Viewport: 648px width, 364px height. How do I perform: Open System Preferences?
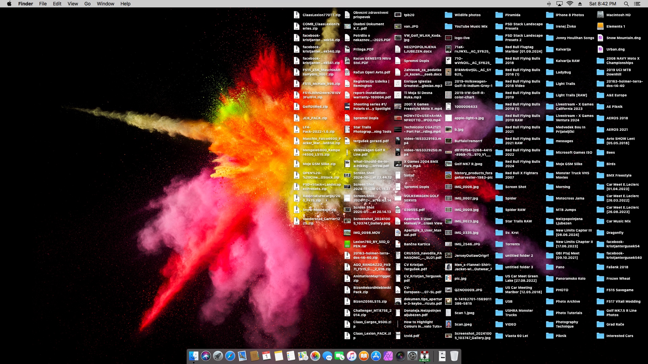(x=412, y=356)
